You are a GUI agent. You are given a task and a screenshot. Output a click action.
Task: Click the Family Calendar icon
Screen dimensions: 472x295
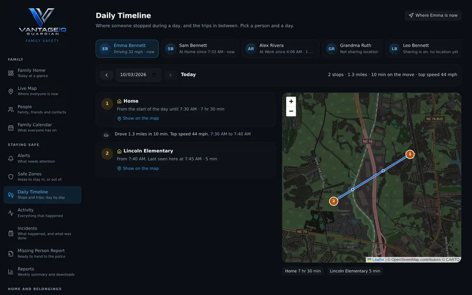coord(11,127)
